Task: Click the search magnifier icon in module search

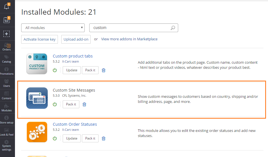Action: tap(173, 28)
